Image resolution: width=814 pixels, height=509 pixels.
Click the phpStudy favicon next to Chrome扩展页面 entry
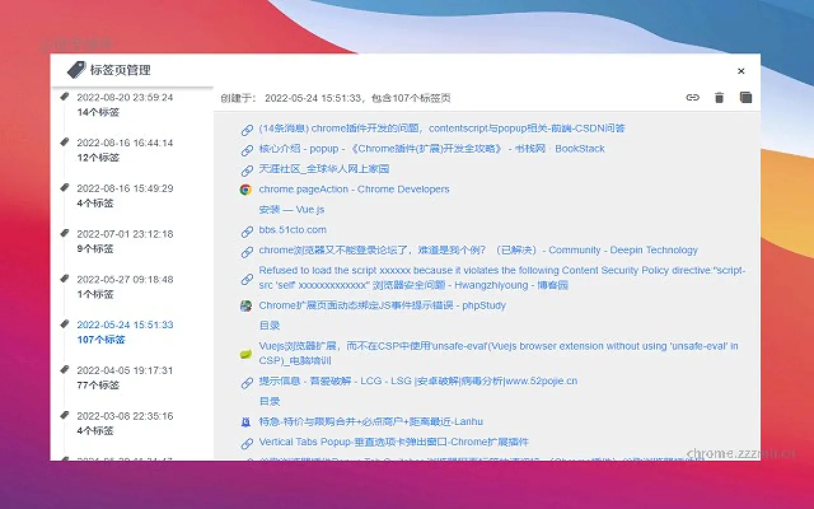(245, 305)
